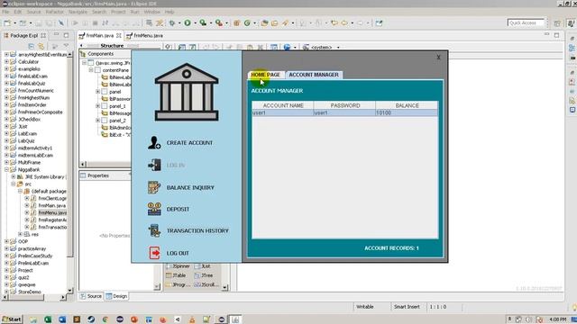Image resolution: width=577 pixels, height=324 pixels.
Task: Open the Refactor menu
Action: coord(54,12)
